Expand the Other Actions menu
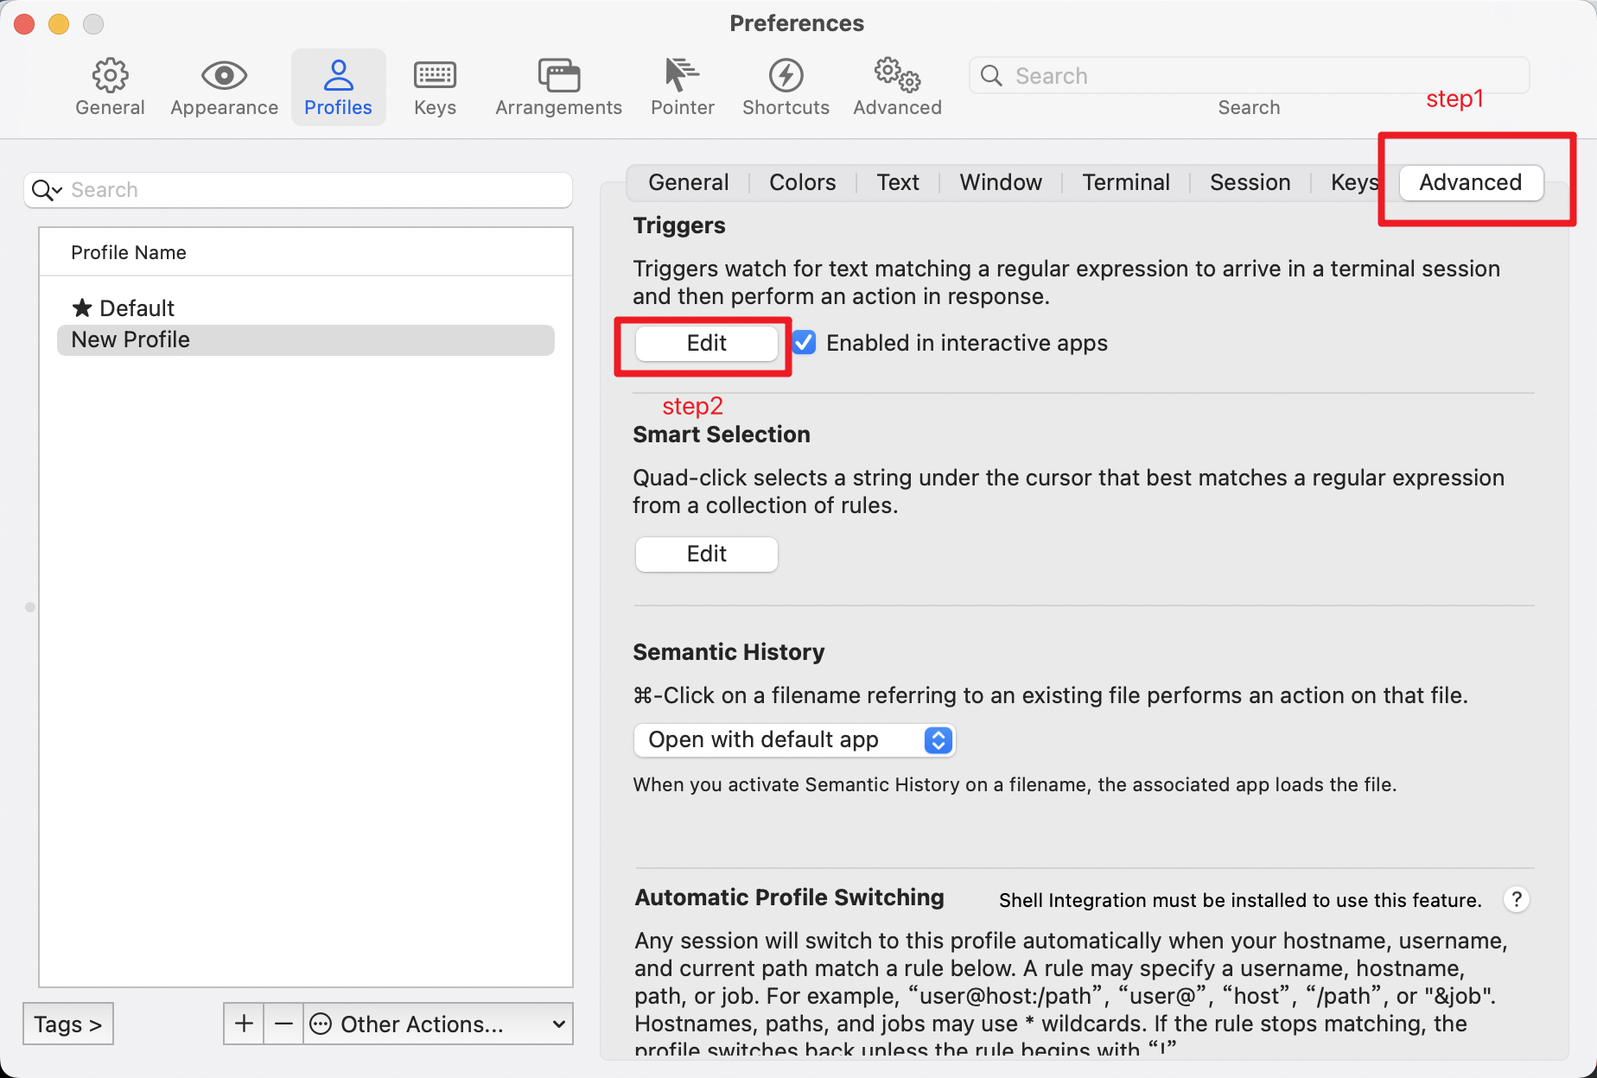1597x1078 pixels. pos(438,1024)
